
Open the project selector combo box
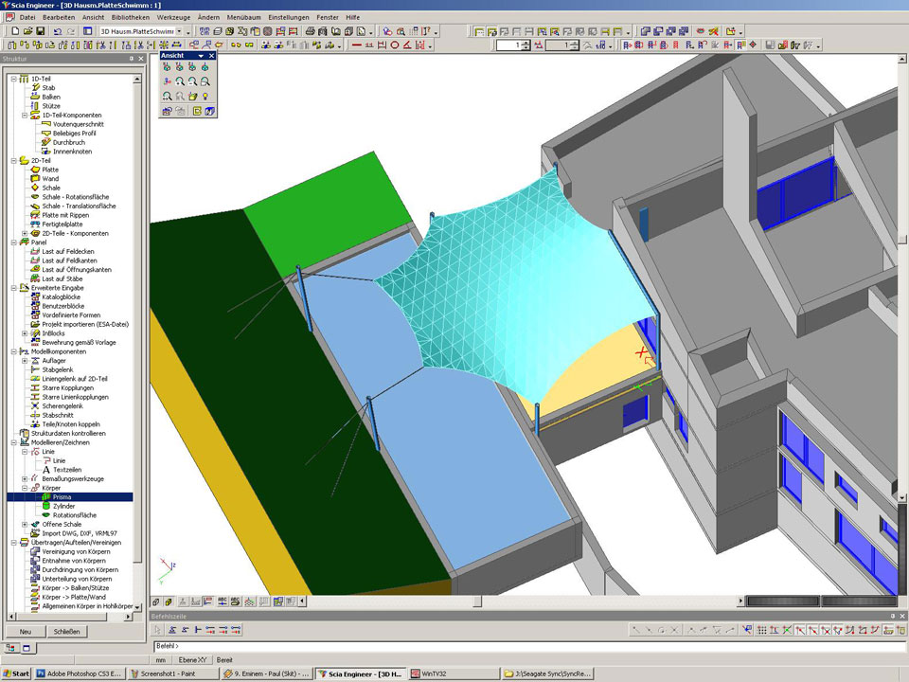188,31
